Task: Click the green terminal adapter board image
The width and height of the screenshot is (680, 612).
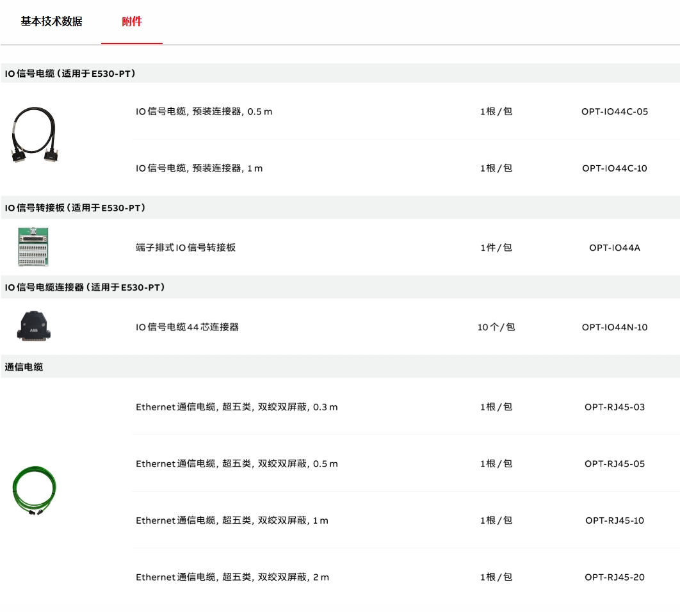Action: (33, 247)
